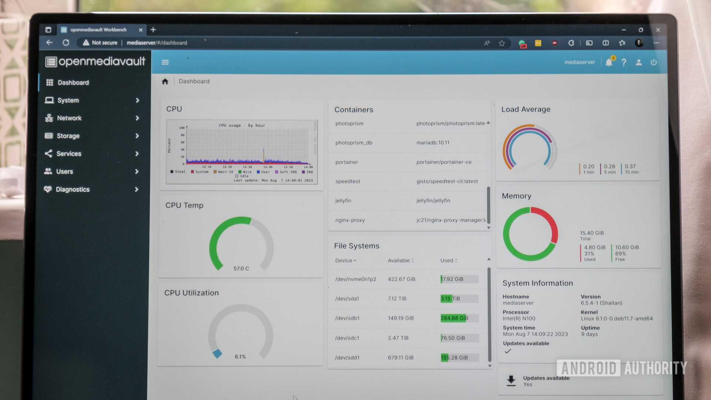Click the /dev/sdb1 used space bar
This screenshot has width=711, height=400.
coord(459,318)
